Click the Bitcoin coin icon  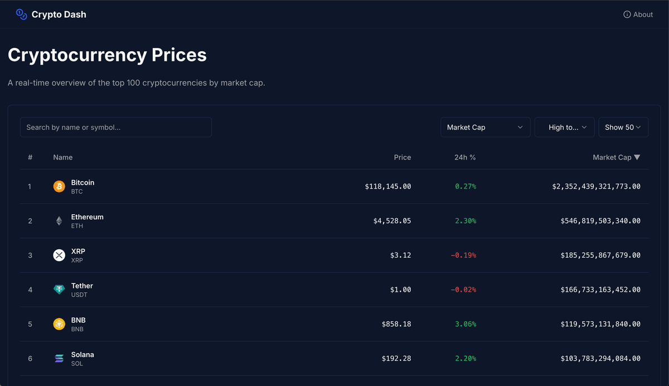[x=59, y=186]
